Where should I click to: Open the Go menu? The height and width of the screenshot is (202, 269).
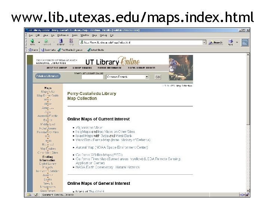53,35
